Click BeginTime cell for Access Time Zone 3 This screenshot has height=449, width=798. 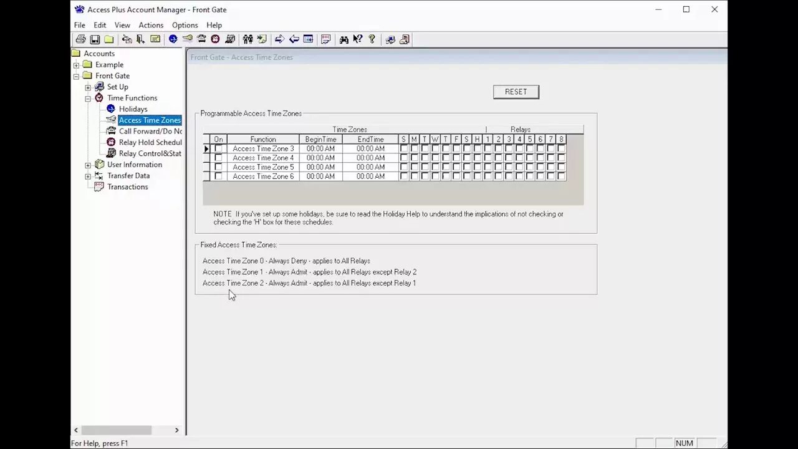(320, 148)
